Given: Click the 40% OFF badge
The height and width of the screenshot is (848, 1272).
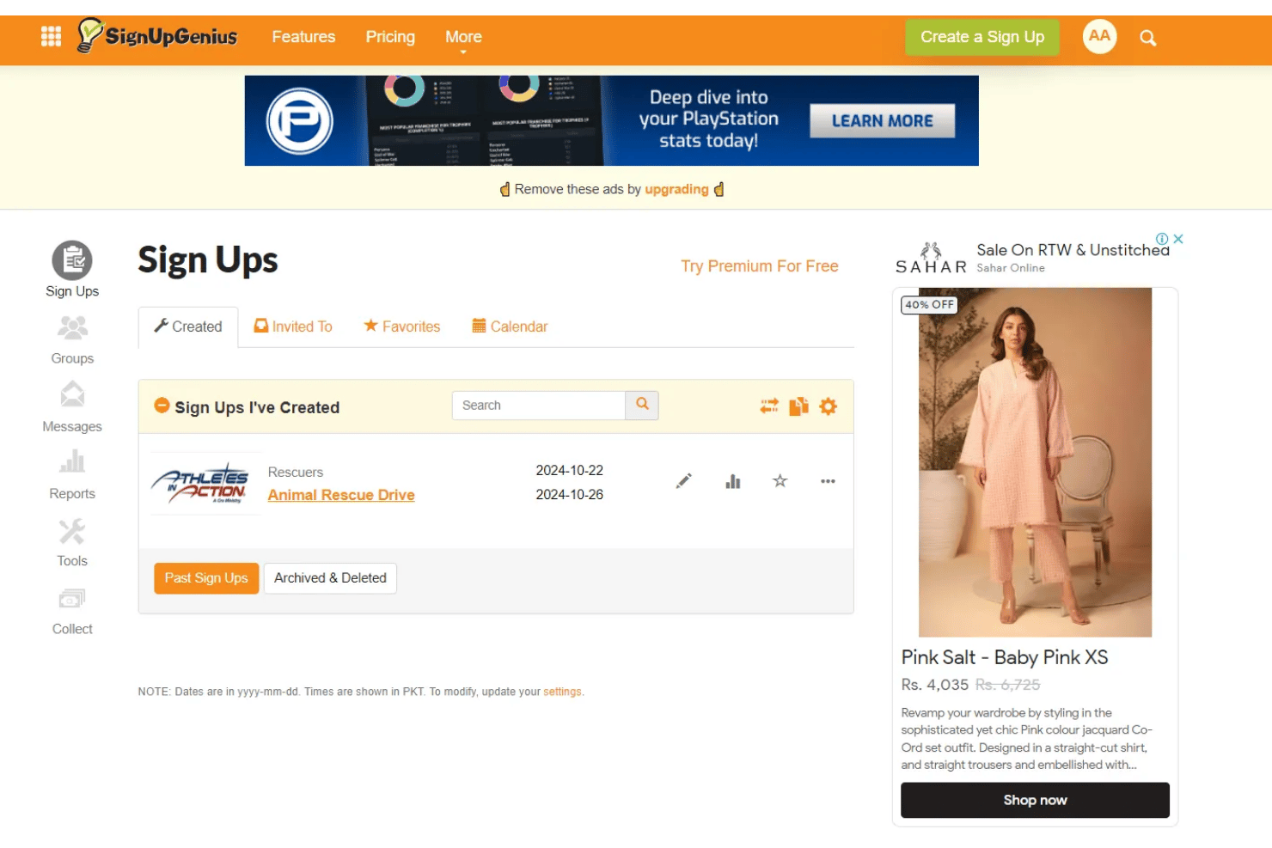Looking at the screenshot, I should pos(929,304).
